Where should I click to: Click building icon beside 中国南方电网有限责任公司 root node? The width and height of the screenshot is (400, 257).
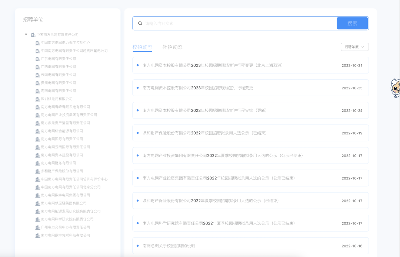33,35
